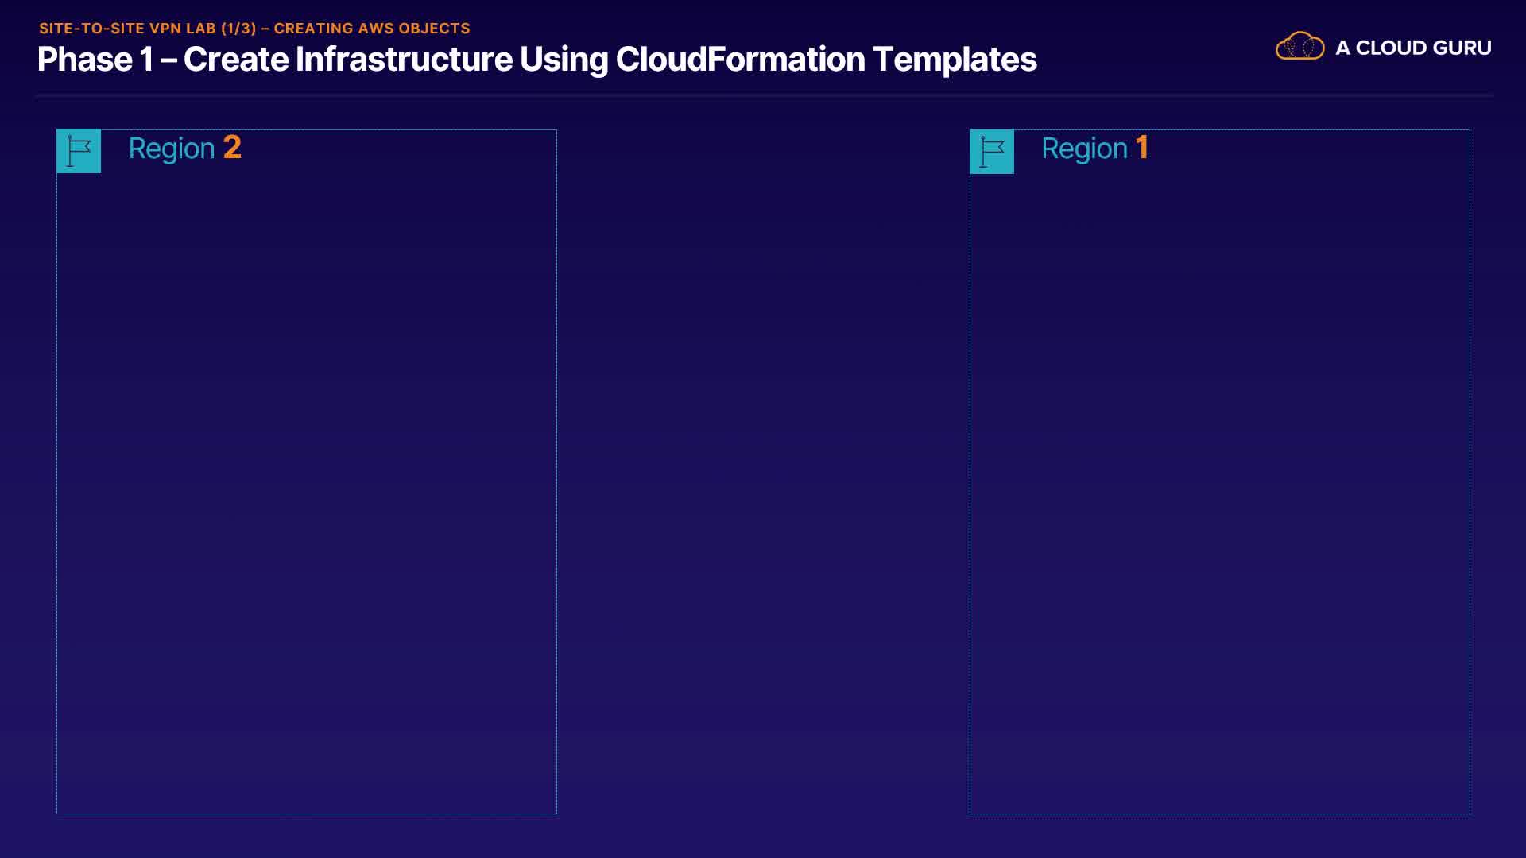Click the 'Region' word beside orange 1

1084,149
